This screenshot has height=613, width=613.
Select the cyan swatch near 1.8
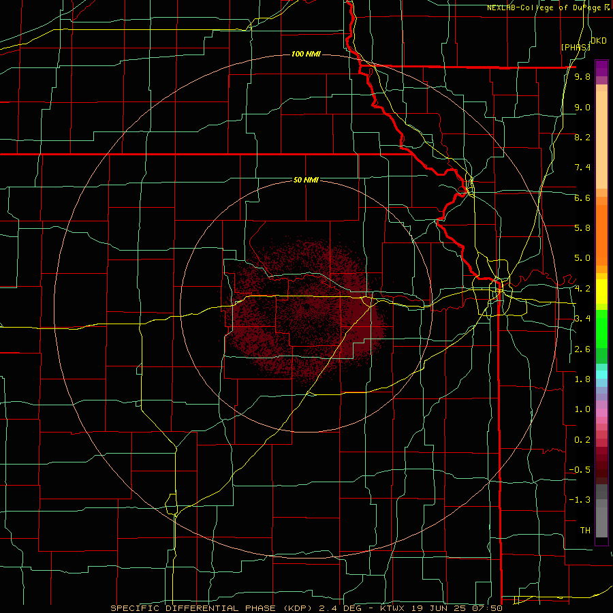pyautogui.click(x=601, y=375)
